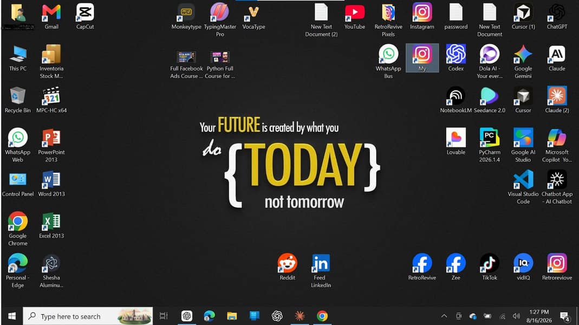Screen dimensions: 579x325
Task: Launch the vidIQ shortcut
Action: (523, 268)
